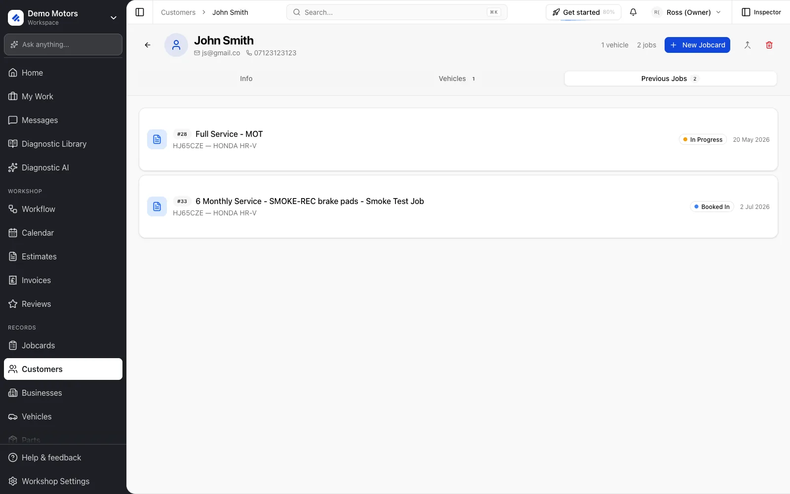Viewport: 790px width, 494px height.
Task: Launch Diagnostic AI
Action: [x=63, y=167]
